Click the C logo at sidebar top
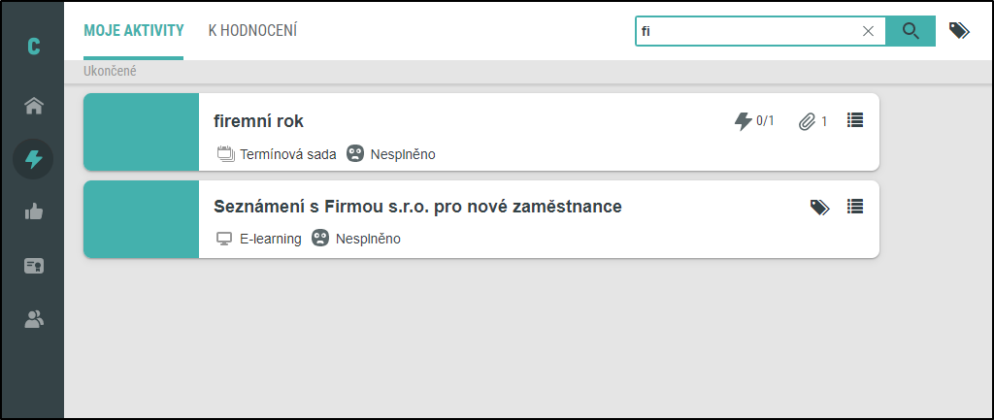Viewport: 994px width, 420px height. click(x=34, y=47)
